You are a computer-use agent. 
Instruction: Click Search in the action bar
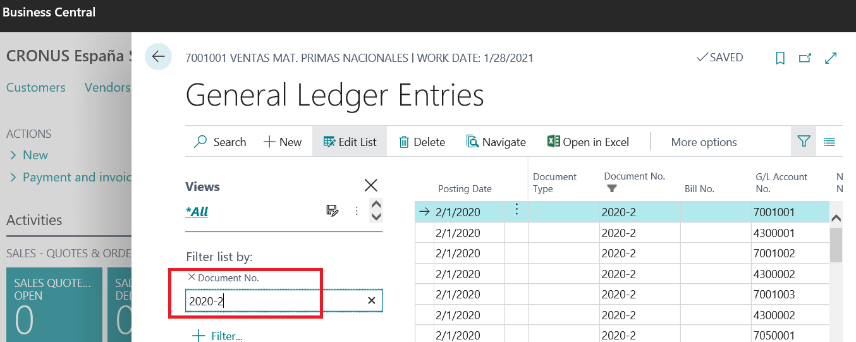click(x=220, y=142)
